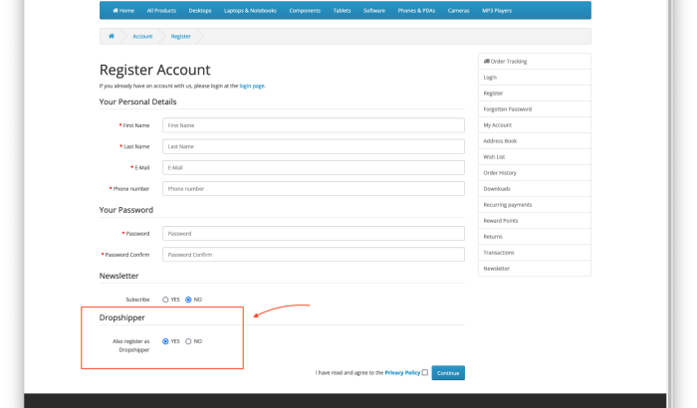Focus the Password field
The image size is (697, 408).
click(x=314, y=233)
